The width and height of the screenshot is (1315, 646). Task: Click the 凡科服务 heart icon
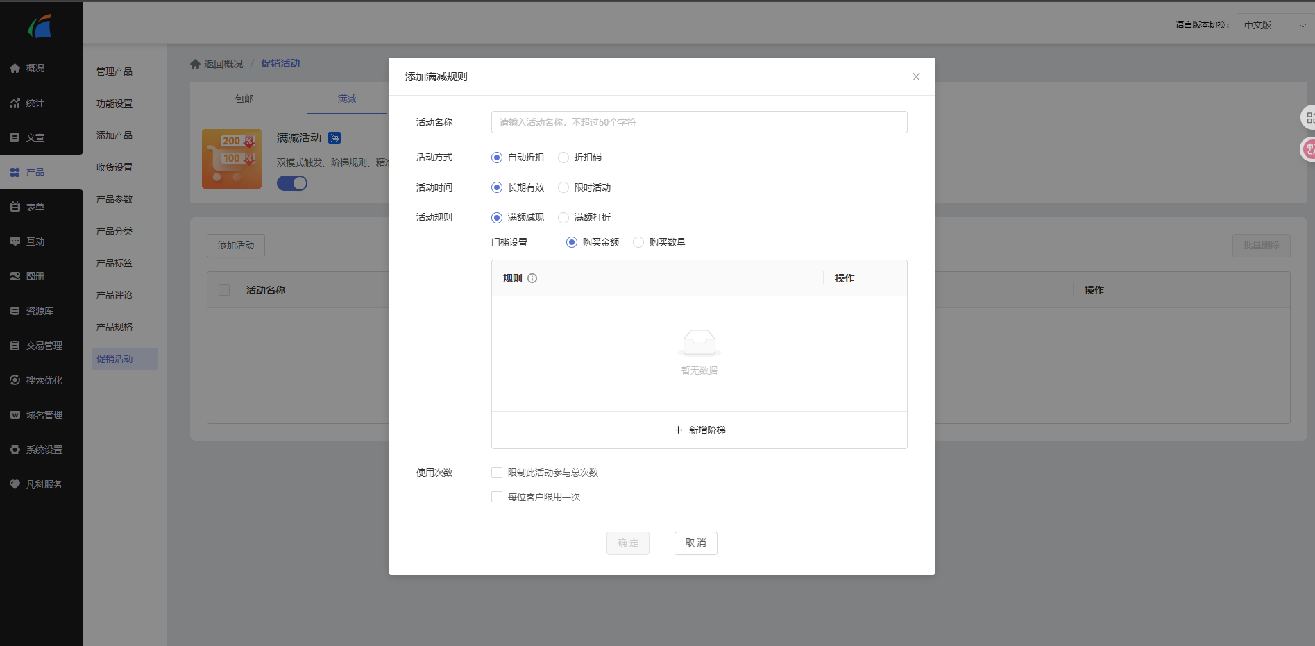coord(15,484)
